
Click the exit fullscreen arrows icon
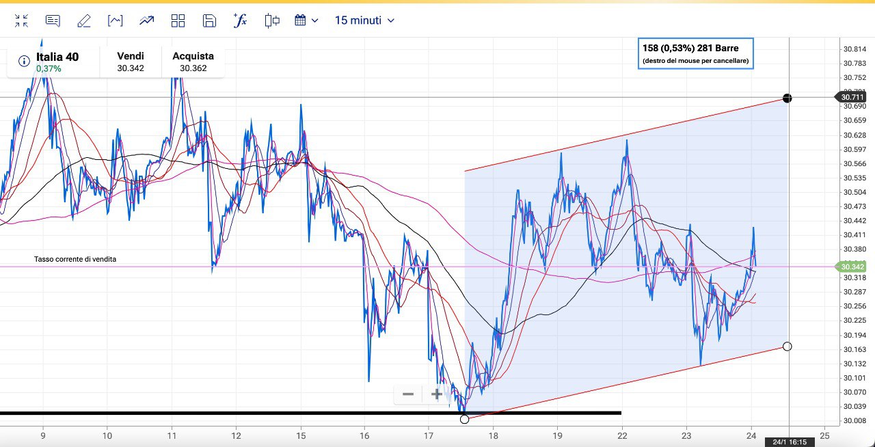tap(21, 21)
